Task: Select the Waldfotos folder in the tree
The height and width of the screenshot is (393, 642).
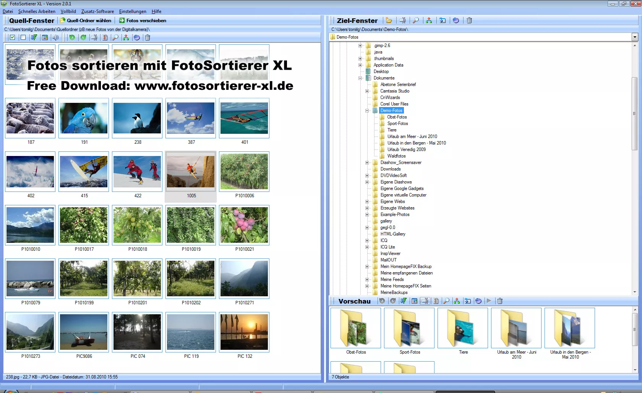Action: tap(396, 156)
